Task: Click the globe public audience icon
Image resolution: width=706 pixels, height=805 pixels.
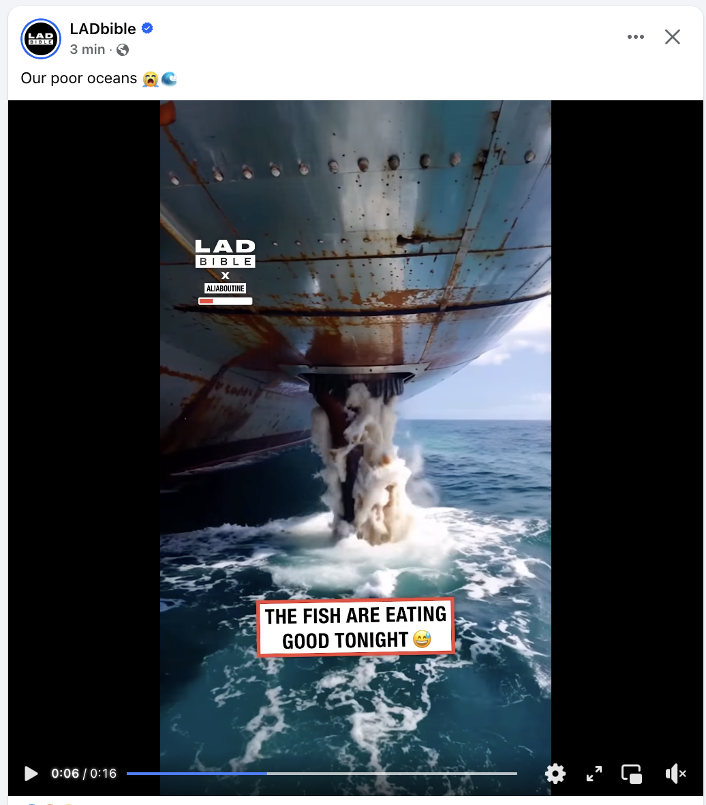Action: [123, 50]
